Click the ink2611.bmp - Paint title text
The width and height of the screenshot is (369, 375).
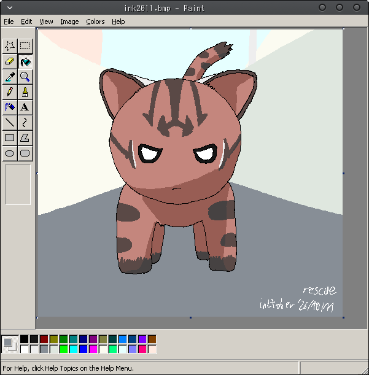(164, 8)
